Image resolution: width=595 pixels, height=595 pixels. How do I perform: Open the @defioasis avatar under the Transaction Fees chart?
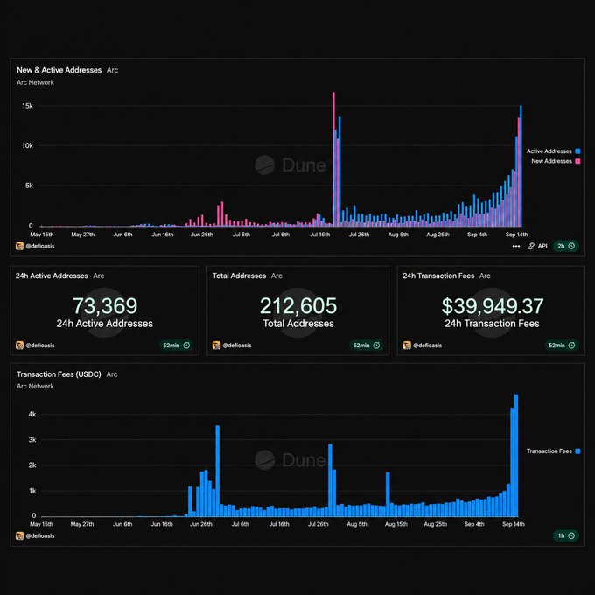pyautogui.click(x=20, y=535)
